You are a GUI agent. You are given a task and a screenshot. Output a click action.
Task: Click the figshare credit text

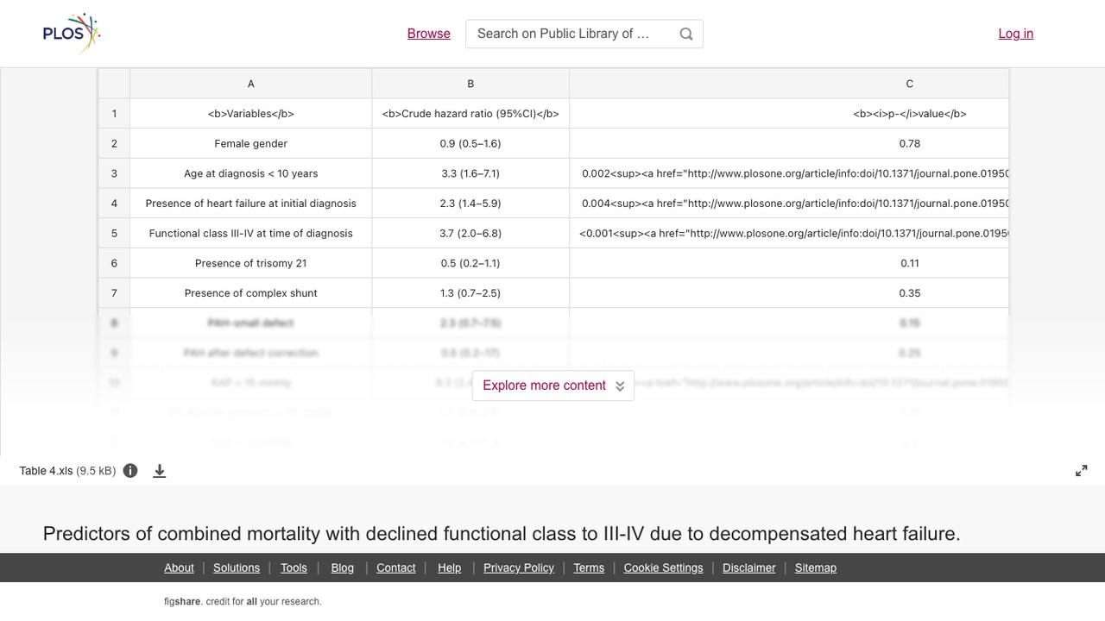[x=243, y=601]
